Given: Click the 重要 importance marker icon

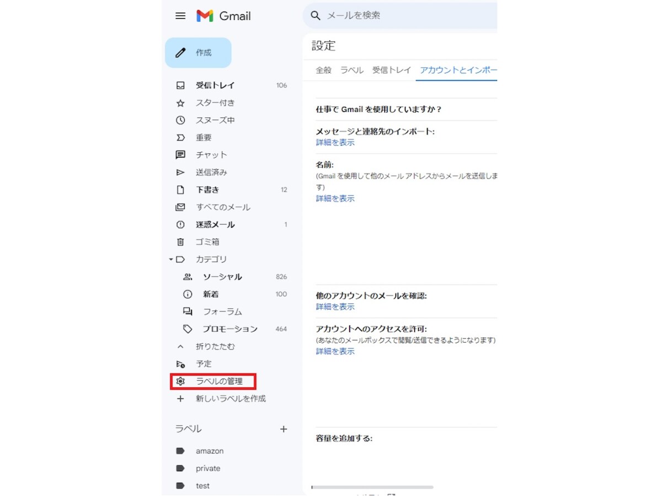Looking at the screenshot, I should tap(180, 138).
